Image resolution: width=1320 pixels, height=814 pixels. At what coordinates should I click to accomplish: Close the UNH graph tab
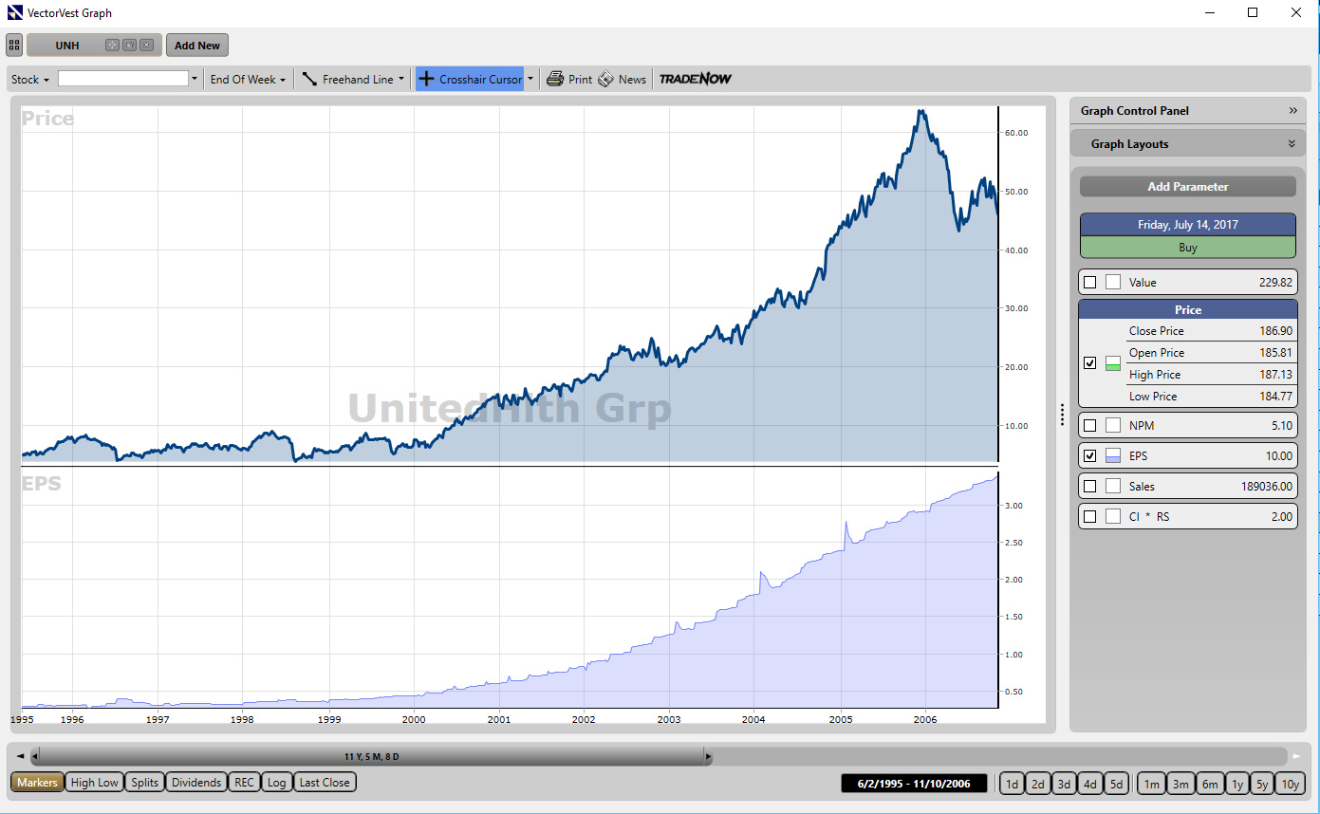click(x=146, y=46)
